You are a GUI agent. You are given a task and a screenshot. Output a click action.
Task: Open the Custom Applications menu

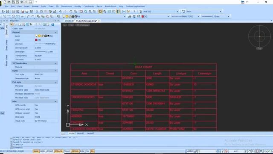tap(135, 6)
